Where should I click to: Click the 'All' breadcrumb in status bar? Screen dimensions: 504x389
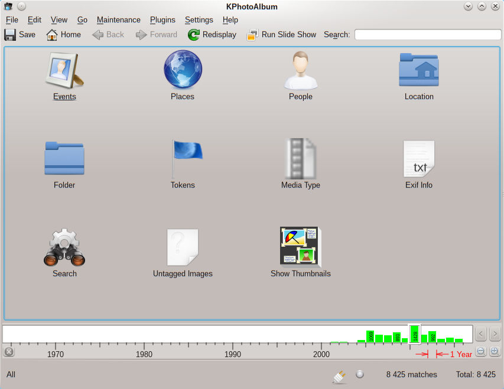(x=11, y=375)
